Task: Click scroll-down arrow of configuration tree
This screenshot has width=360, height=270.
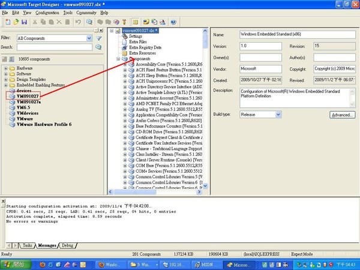Action: (205, 186)
